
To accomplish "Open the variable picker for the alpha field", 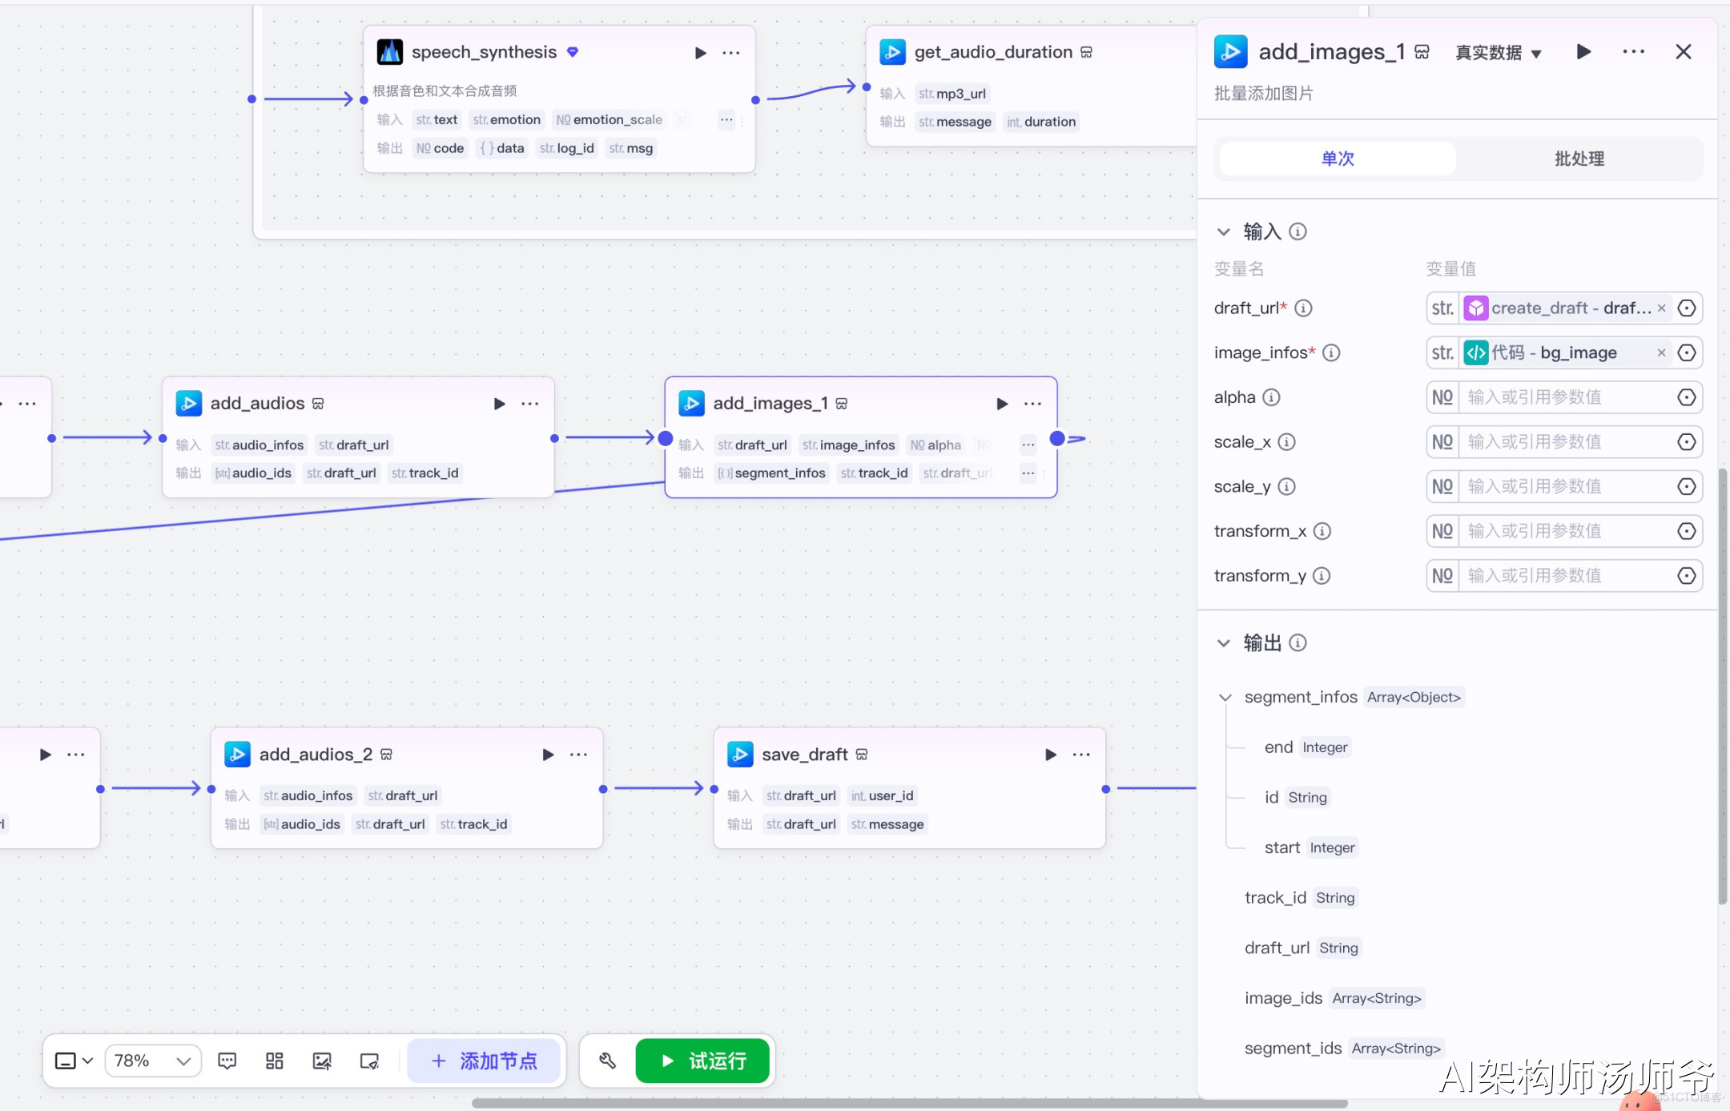I will click(1686, 397).
